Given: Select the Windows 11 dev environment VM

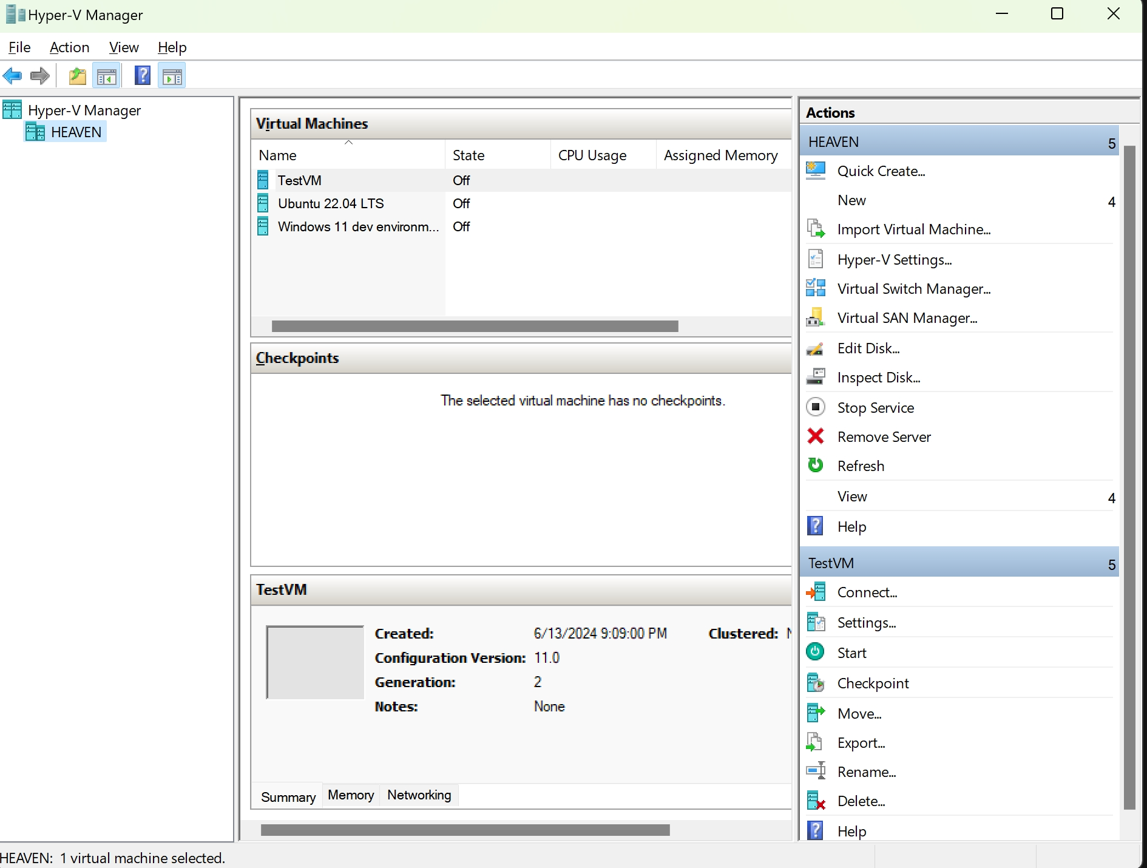Looking at the screenshot, I should point(522,226).
